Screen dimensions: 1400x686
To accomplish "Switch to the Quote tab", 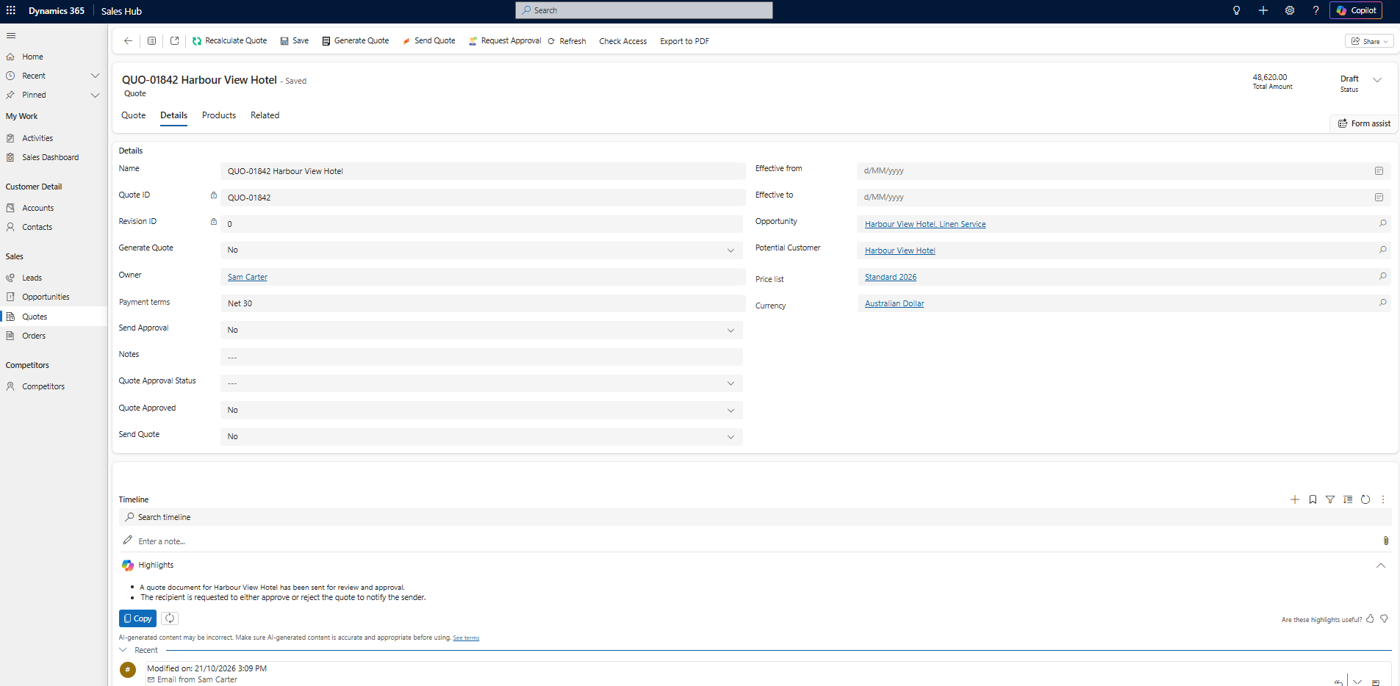I will (134, 115).
